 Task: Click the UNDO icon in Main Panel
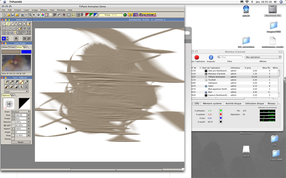(x=29, y=38)
